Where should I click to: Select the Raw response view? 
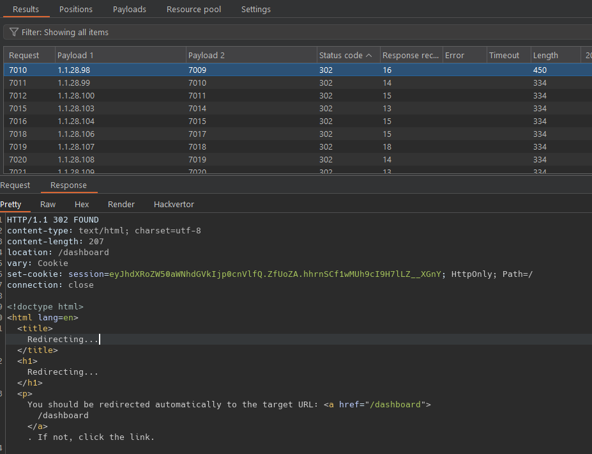point(48,205)
